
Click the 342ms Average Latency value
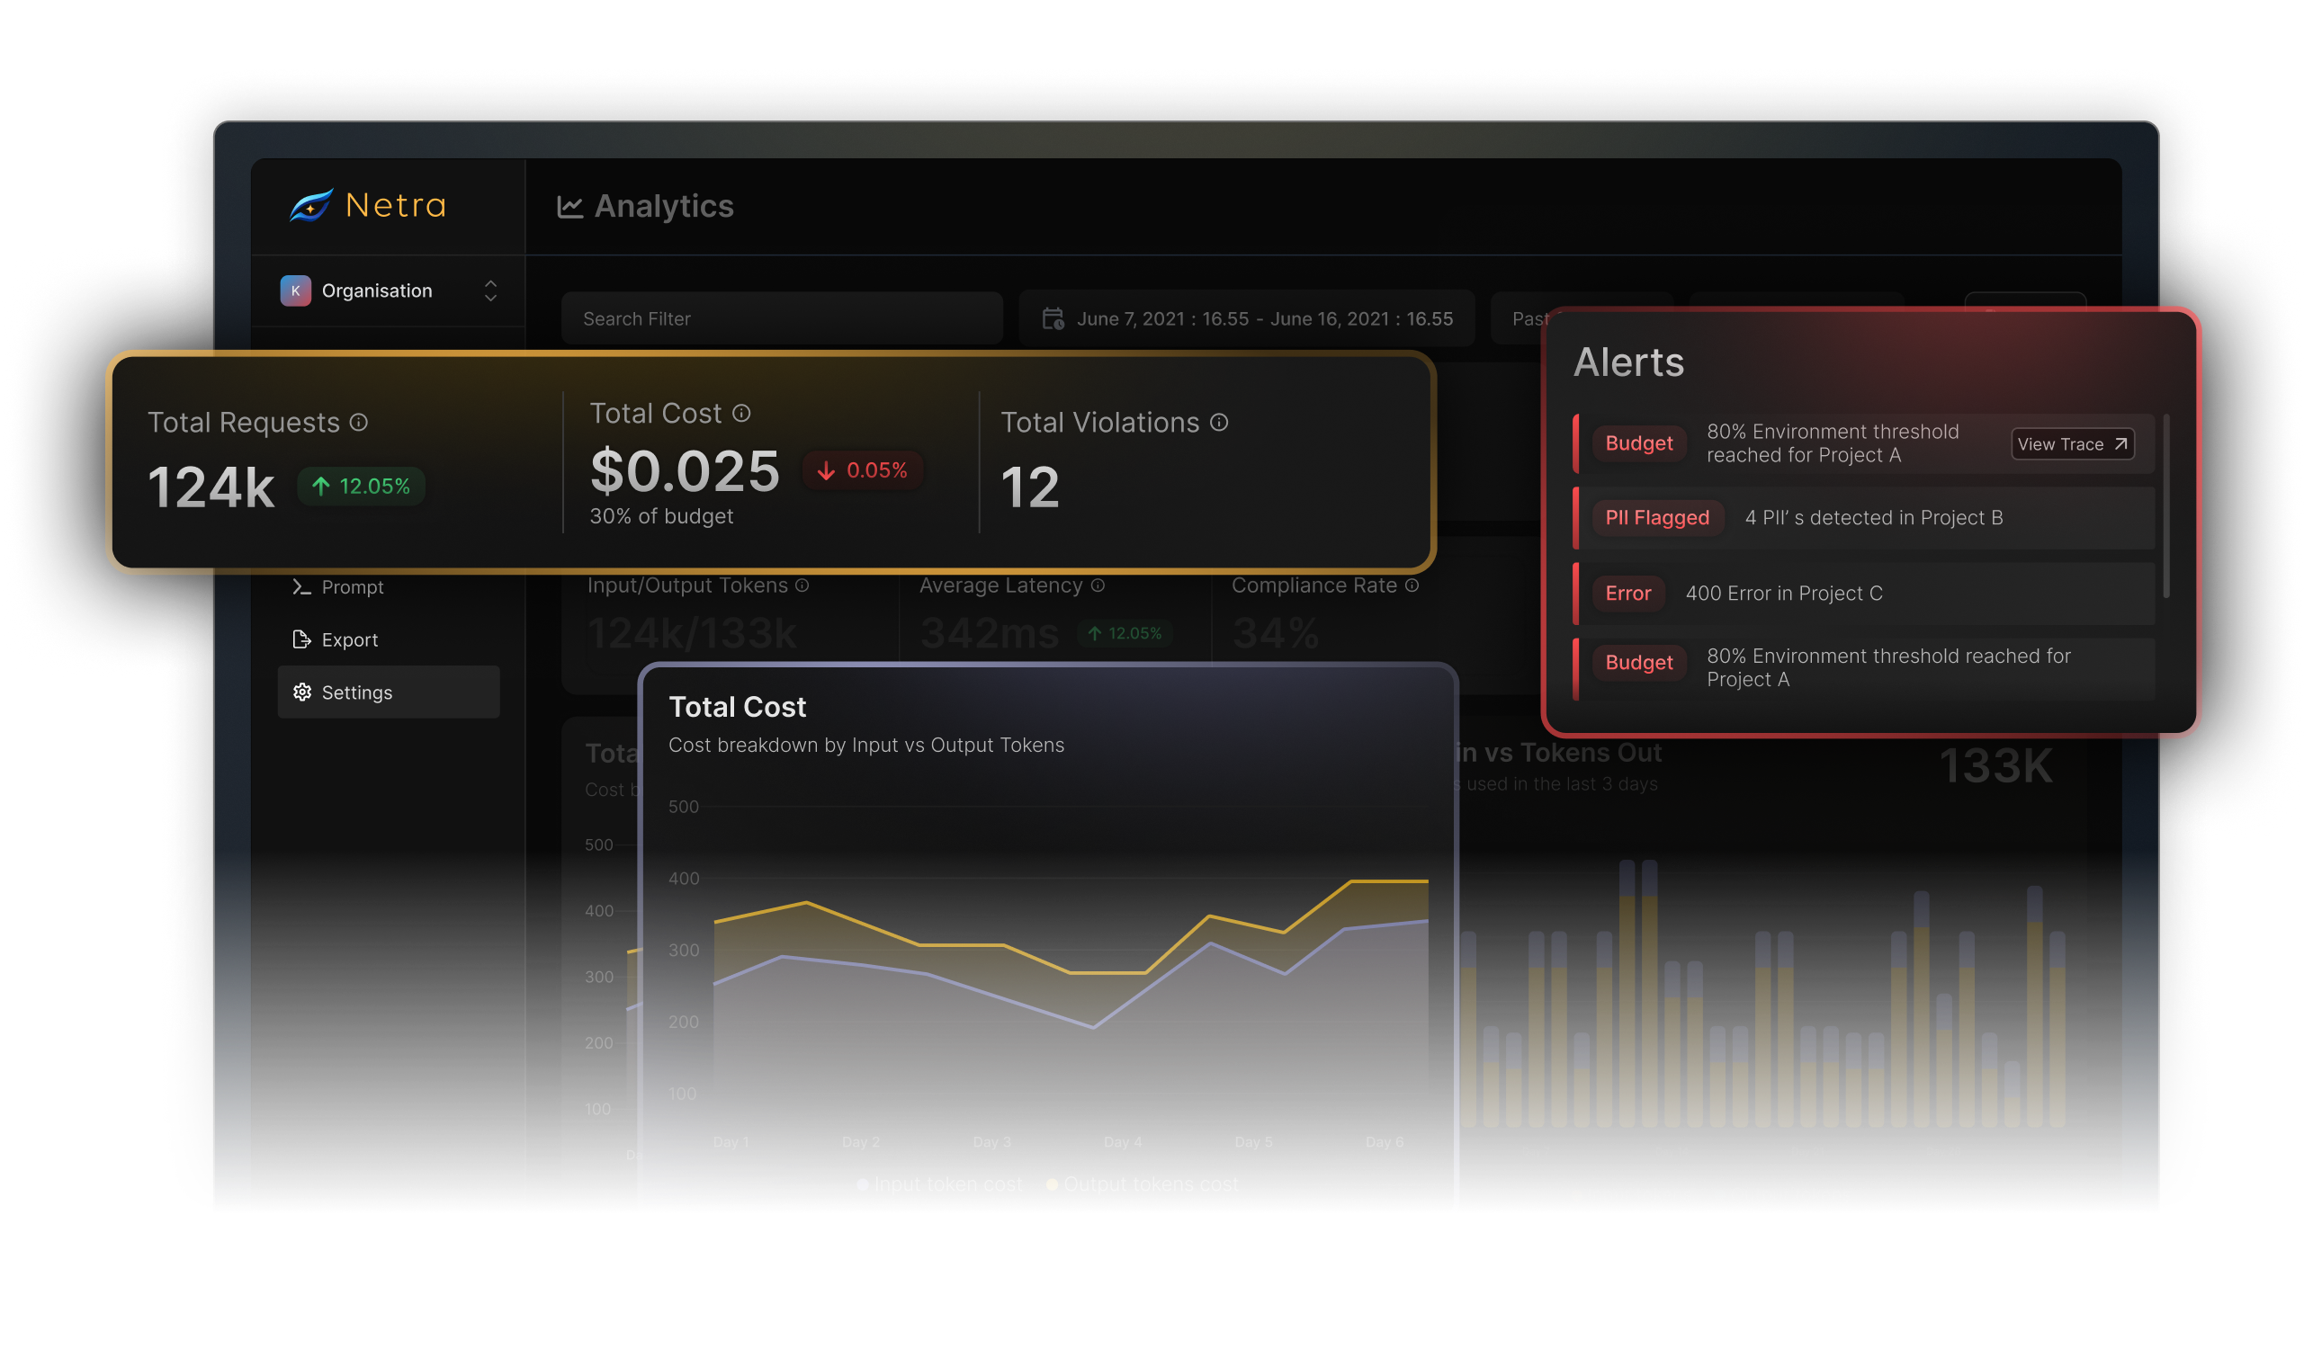[x=990, y=633]
